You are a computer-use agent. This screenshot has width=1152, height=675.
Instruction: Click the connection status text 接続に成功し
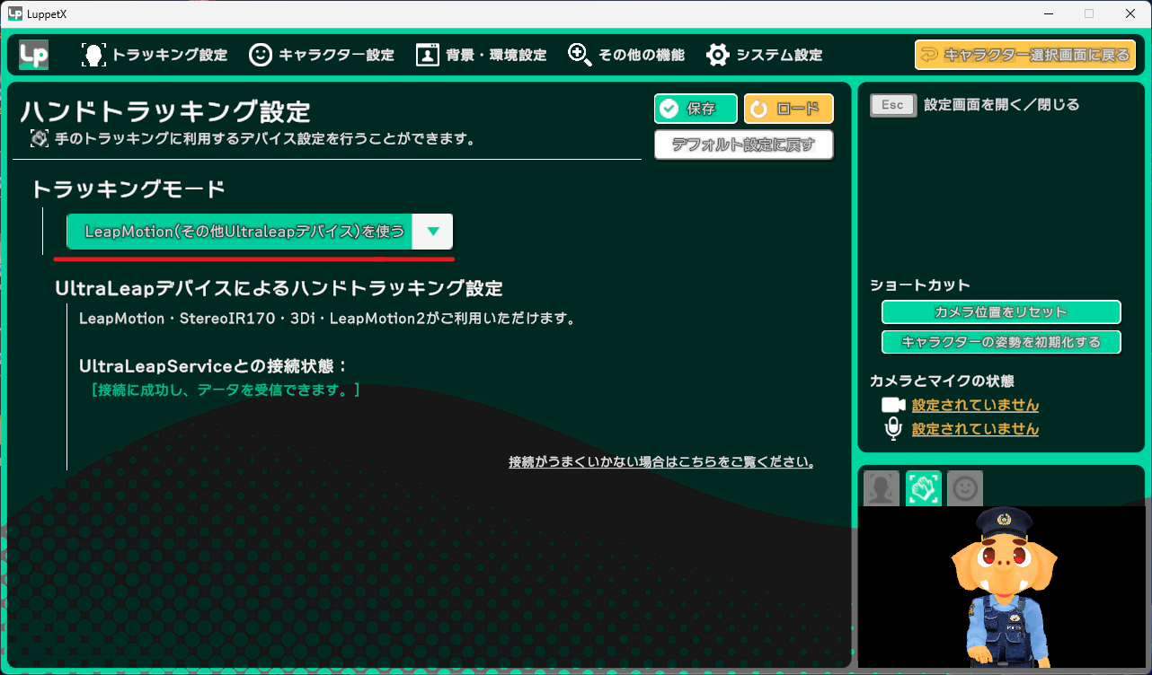[226, 390]
